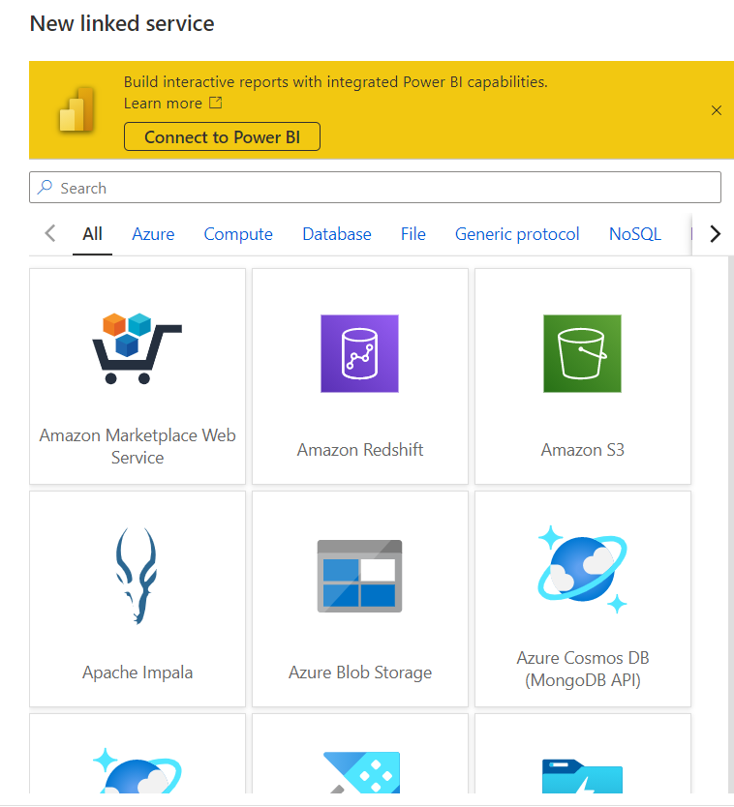Open the Database tab
This screenshot has width=734, height=807.
(x=337, y=234)
